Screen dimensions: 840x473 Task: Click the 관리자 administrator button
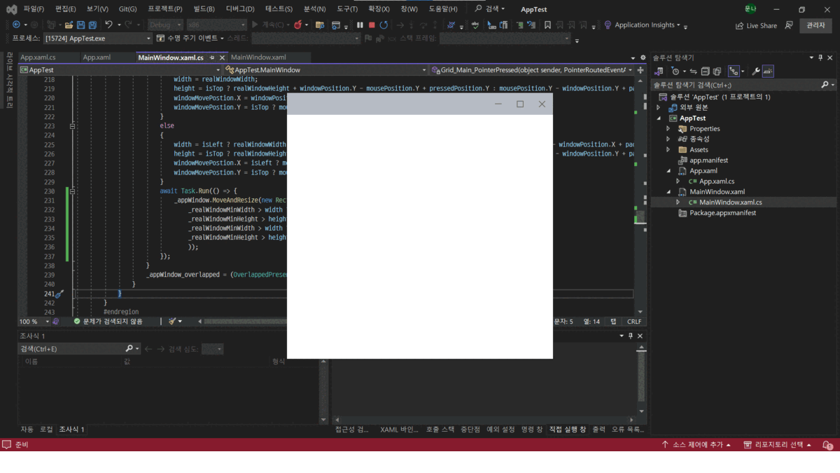click(815, 25)
